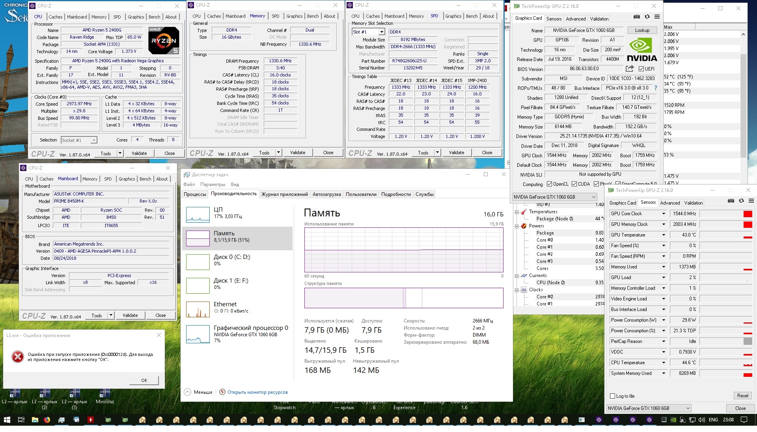Click refresh icon in GPU-Z Sensors window

tap(741, 201)
